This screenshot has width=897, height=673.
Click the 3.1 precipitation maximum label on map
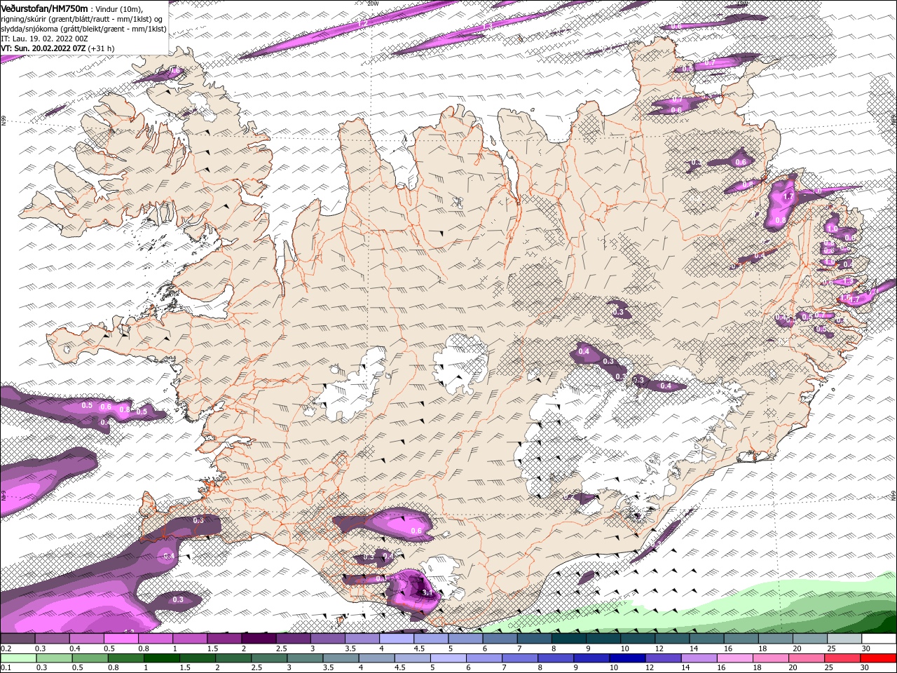tap(427, 593)
